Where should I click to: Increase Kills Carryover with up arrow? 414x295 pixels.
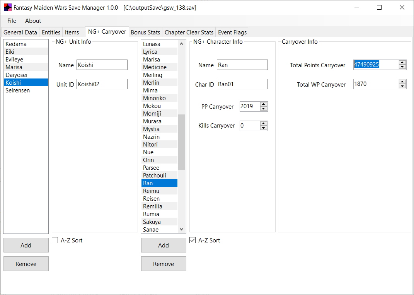coord(264,123)
